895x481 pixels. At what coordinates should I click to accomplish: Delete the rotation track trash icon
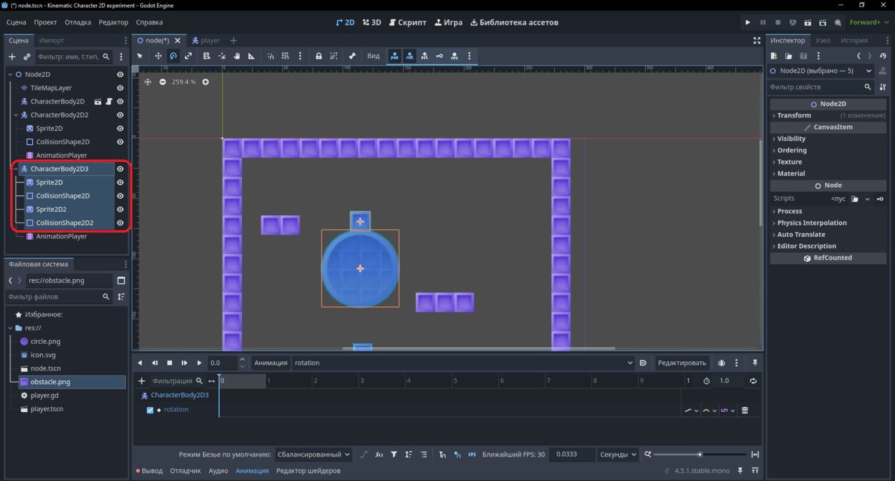745,410
